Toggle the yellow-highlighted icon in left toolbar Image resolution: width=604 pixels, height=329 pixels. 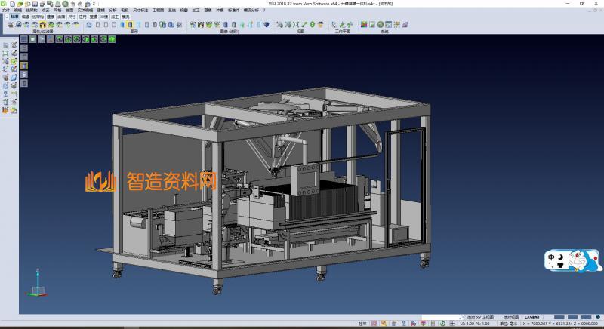(x=23, y=65)
